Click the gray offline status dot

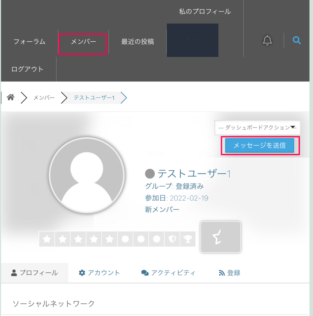[x=150, y=173]
